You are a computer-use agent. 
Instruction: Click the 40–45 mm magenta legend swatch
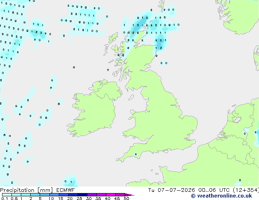point(111,195)
